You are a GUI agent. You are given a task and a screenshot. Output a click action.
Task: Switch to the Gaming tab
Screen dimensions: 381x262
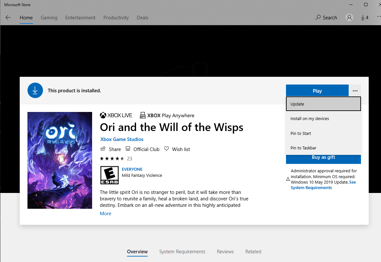tap(49, 18)
